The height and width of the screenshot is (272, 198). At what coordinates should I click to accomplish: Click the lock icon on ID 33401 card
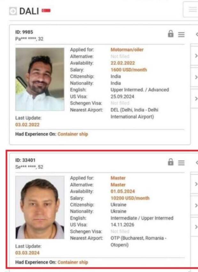(x=171, y=162)
